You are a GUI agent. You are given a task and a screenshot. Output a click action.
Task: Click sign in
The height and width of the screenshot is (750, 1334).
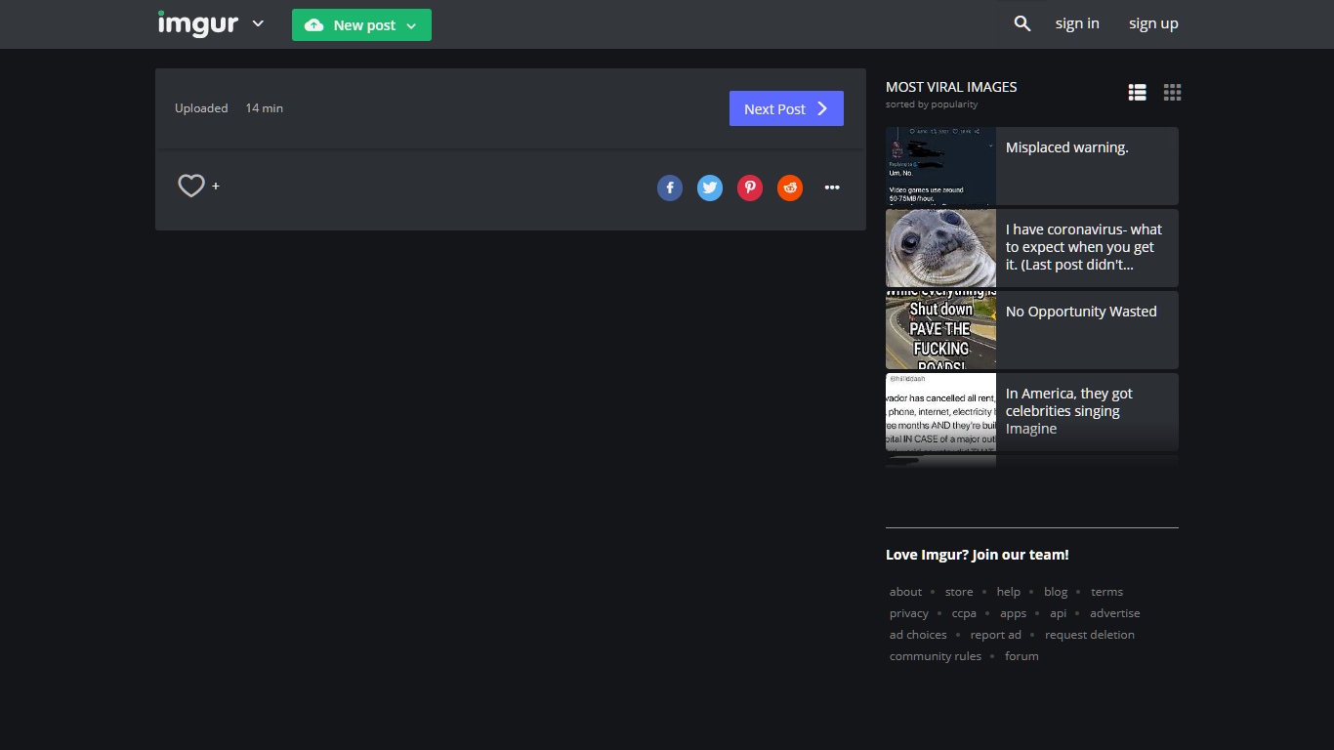1077,23
